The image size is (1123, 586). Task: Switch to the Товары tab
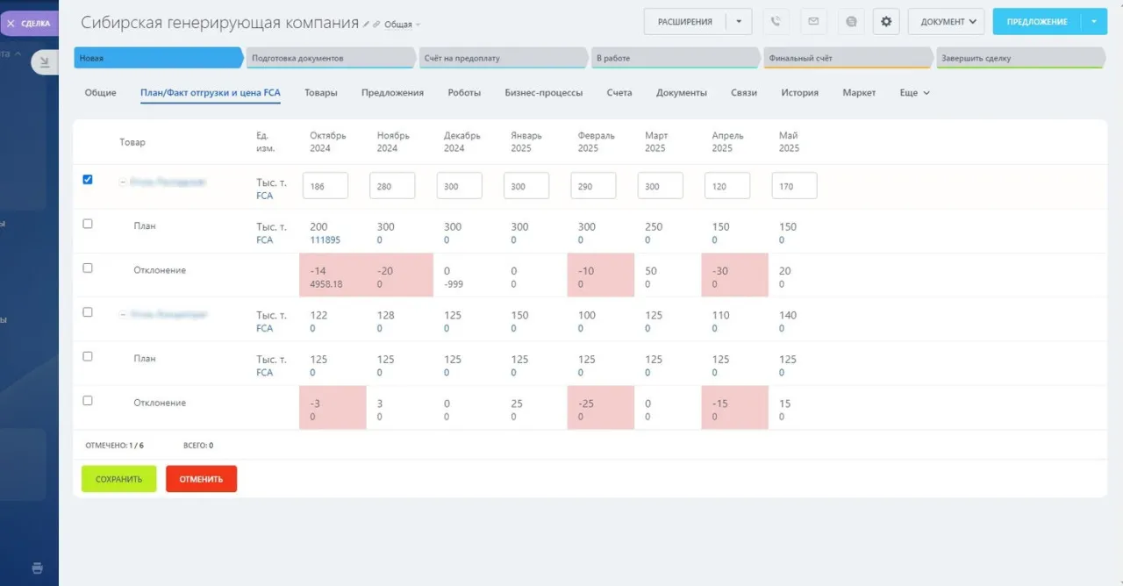[320, 93]
